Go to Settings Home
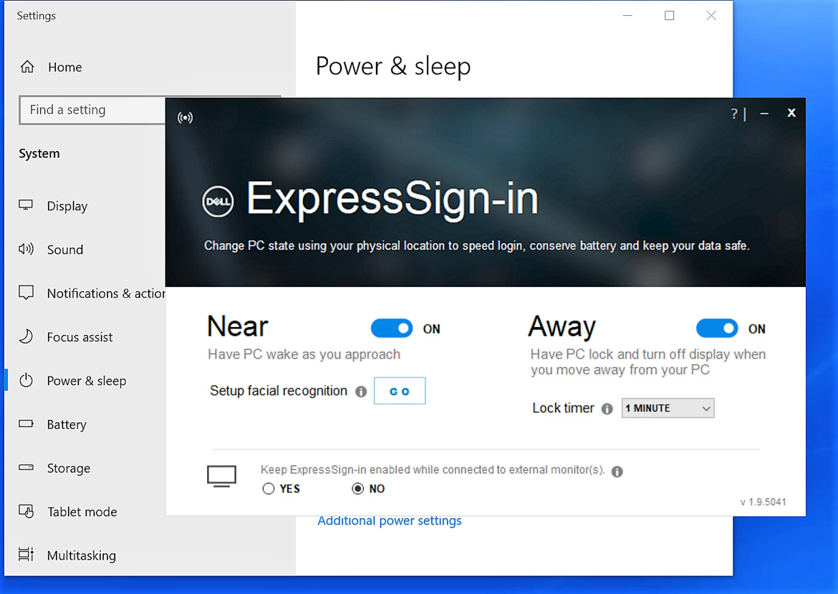Image resolution: width=838 pixels, height=594 pixels. (x=64, y=67)
